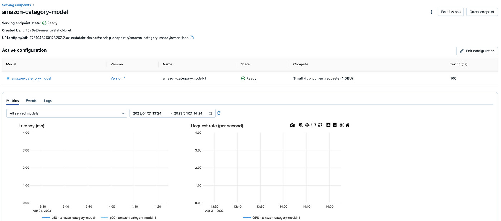
Task: Open the amazon-category-model link in table
Action: tap(31, 78)
